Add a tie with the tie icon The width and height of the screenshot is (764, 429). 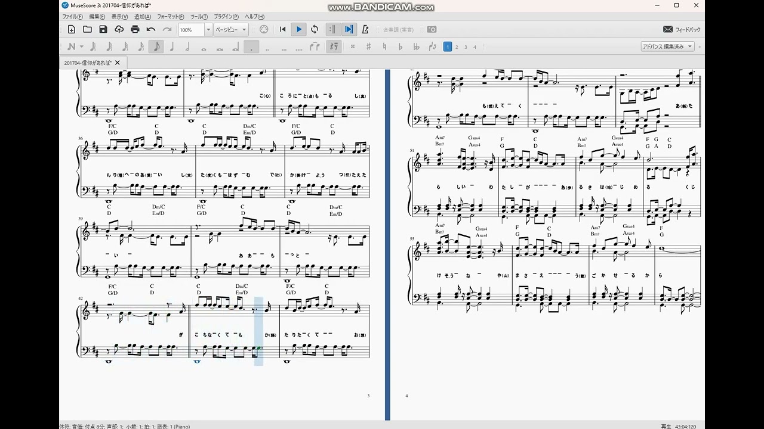(315, 46)
